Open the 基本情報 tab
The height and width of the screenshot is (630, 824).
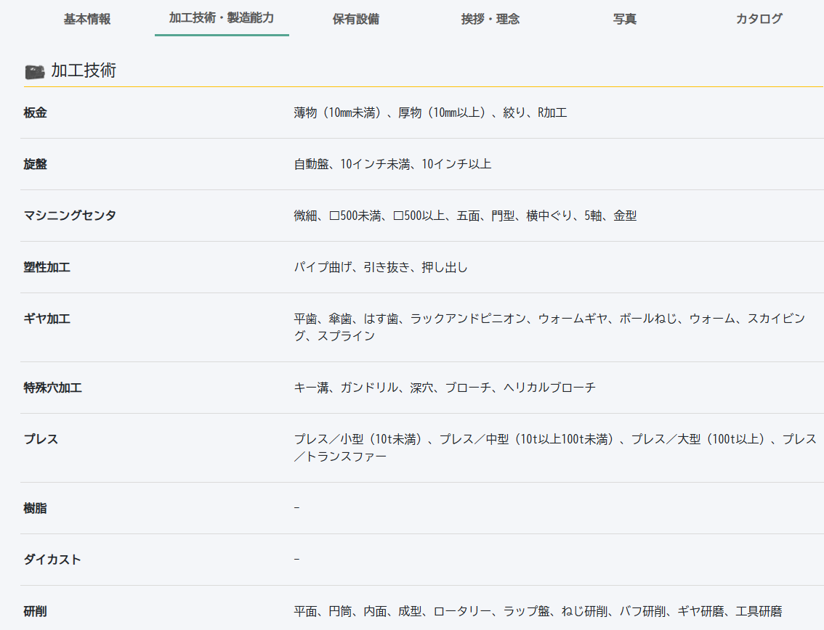pos(87,19)
